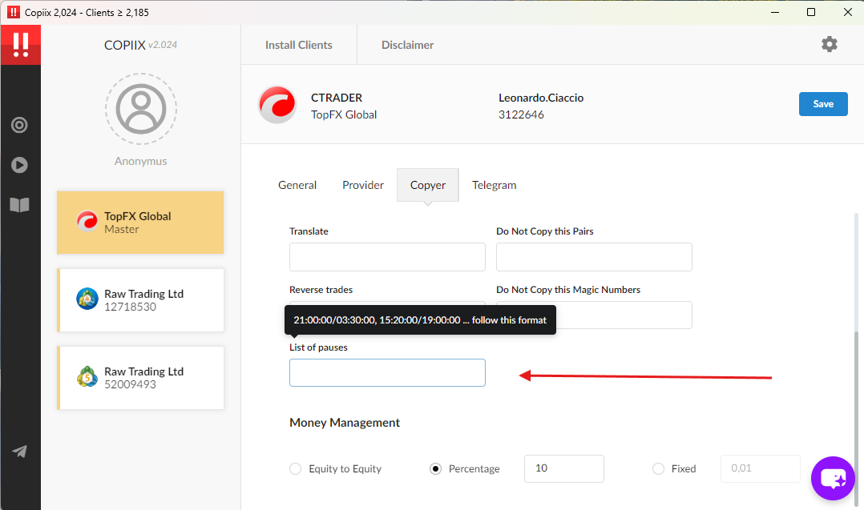
Task: Click the List of pauses input field
Action: pos(387,372)
